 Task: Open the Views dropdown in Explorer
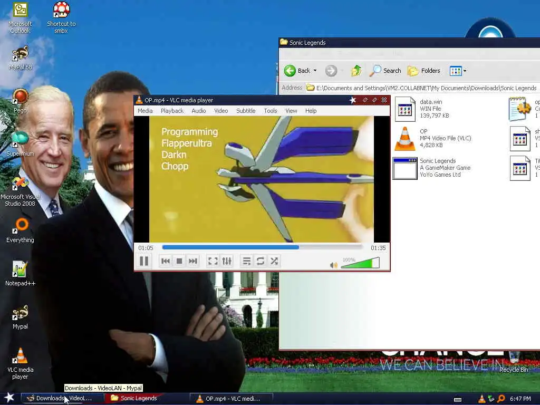point(458,71)
